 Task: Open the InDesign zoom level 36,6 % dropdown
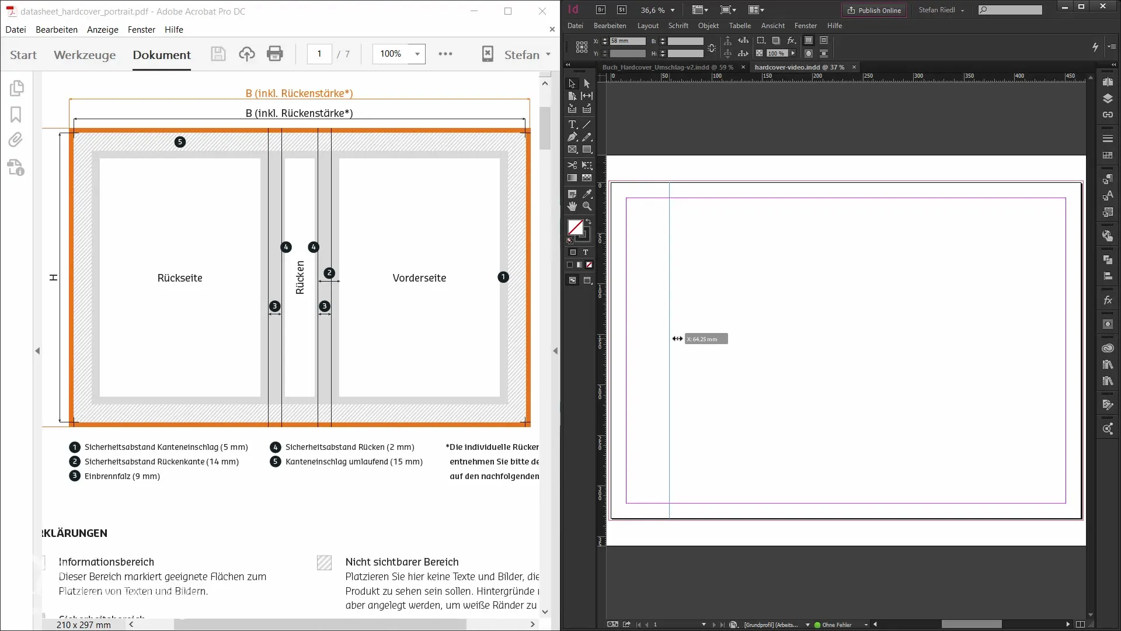pyautogui.click(x=673, y=10)
